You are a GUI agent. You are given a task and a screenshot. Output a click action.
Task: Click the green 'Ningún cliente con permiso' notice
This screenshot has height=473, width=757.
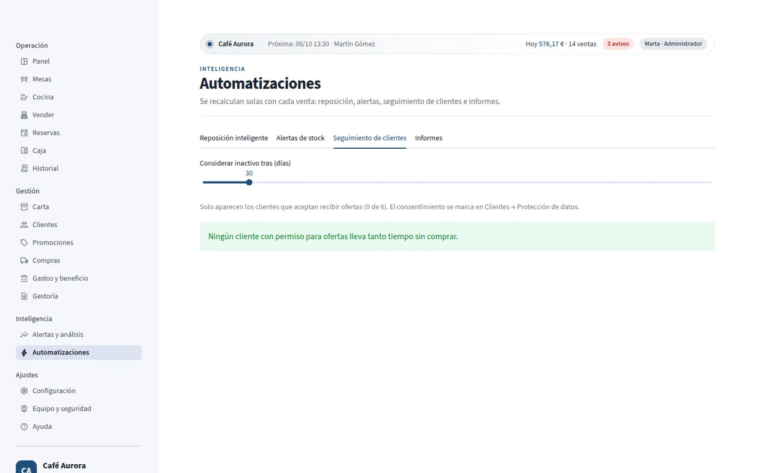pyautogui.click(x=457, y=237)
